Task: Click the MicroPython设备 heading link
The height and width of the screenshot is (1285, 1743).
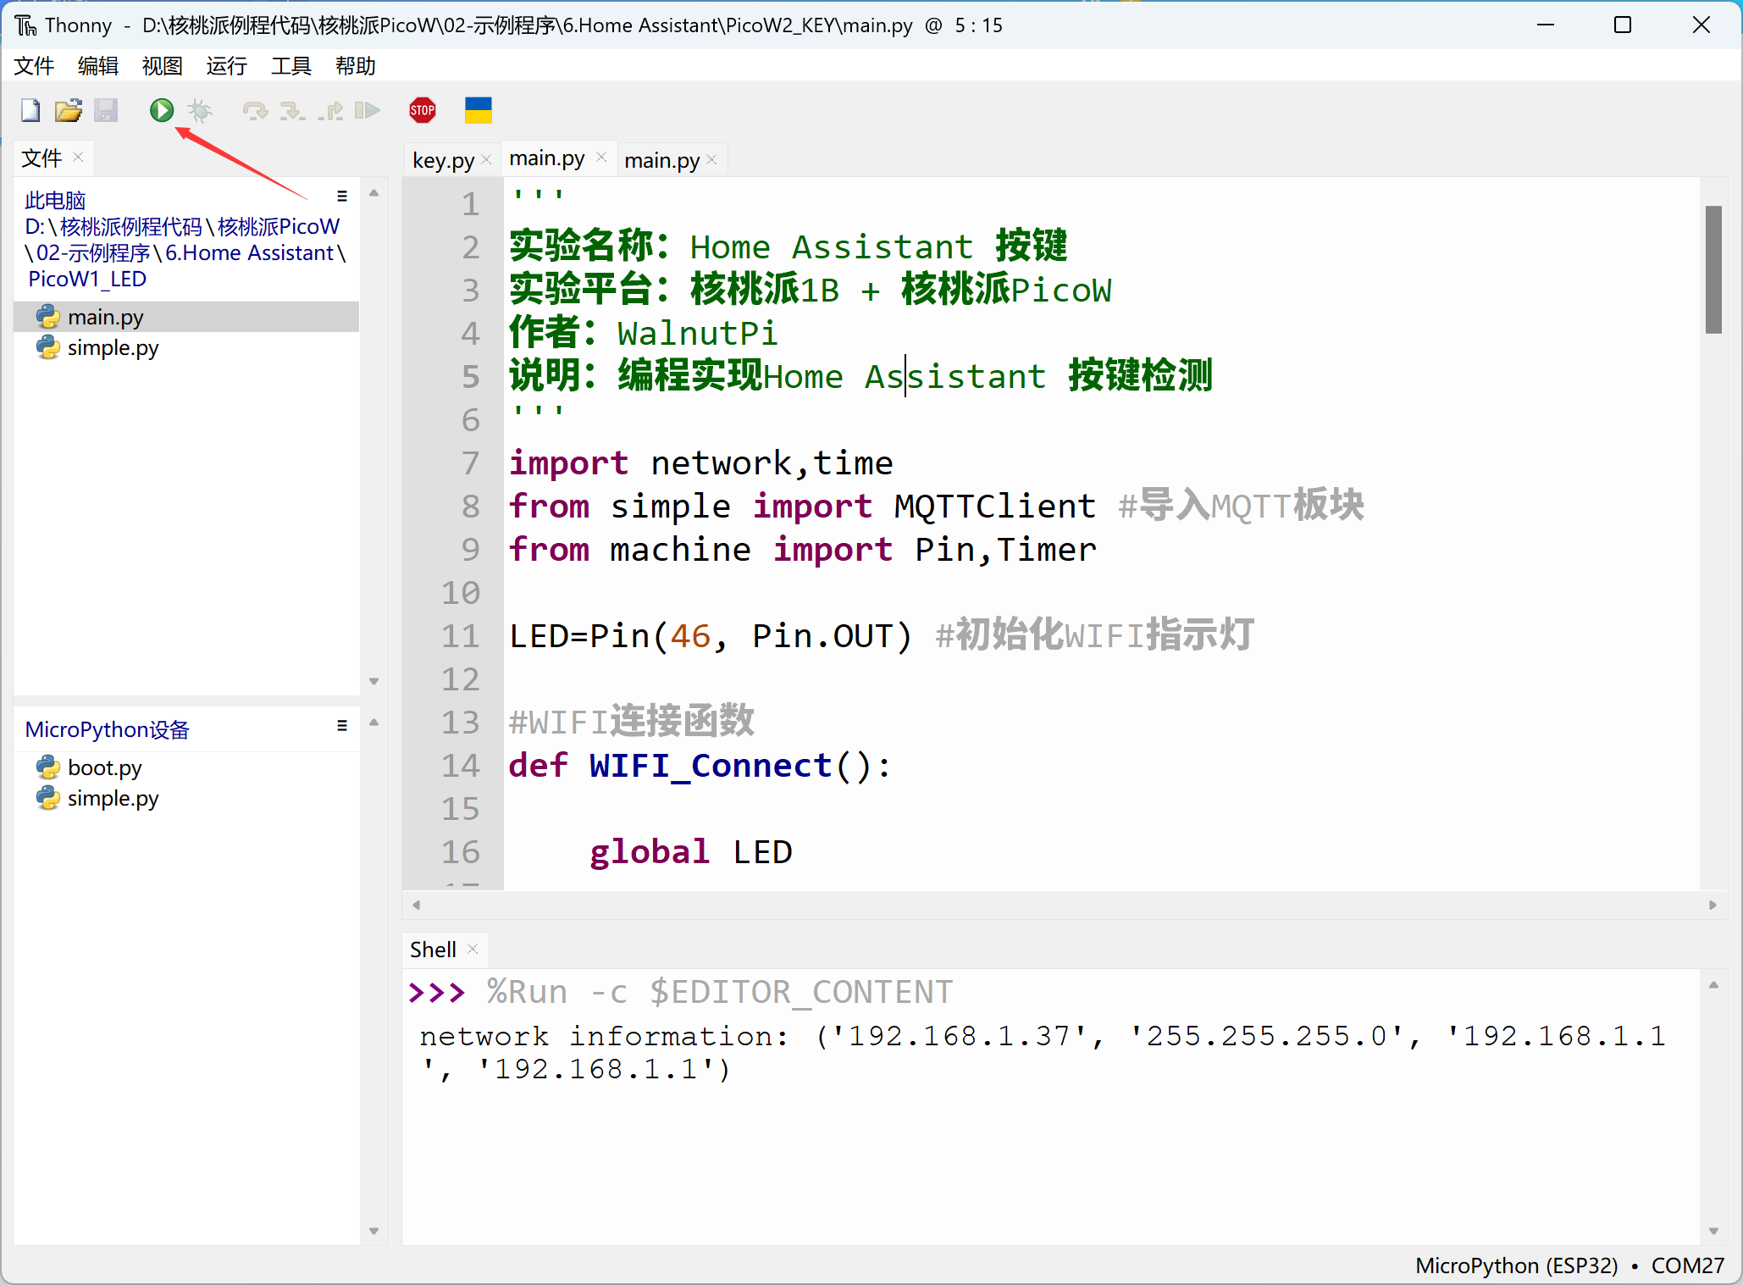Action: [107, 729]
